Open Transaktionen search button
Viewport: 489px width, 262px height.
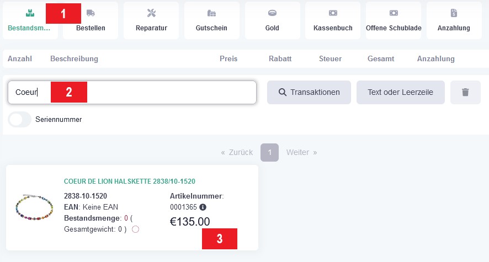[x=309, y=92]
